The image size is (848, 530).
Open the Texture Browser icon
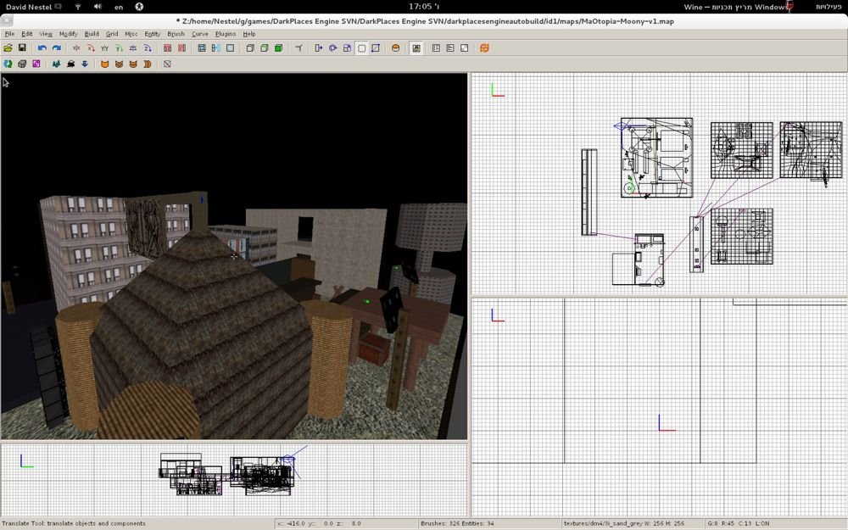[x=464, y=48]
